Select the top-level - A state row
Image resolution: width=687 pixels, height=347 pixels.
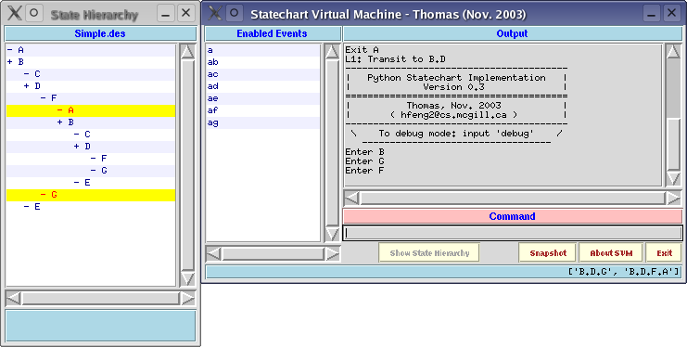pyautogui.click(x=91, y=50)
